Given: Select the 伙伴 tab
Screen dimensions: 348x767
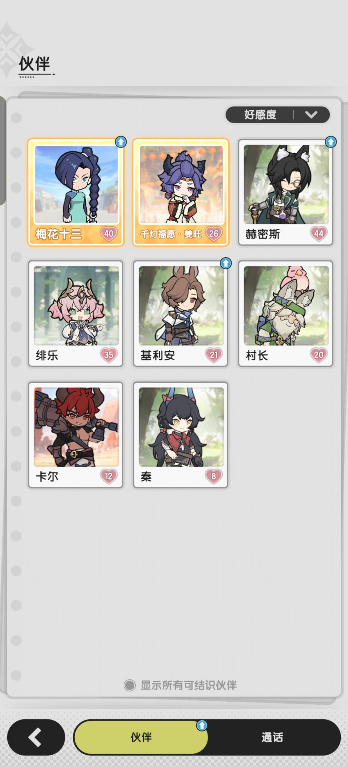Looking at the screenshot, I should tap(141, 737).
